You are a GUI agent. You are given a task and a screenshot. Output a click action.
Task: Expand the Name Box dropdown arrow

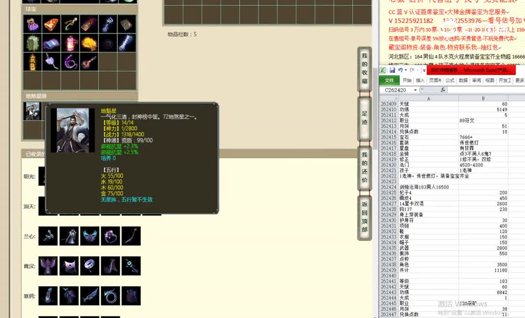click(415, 90)
